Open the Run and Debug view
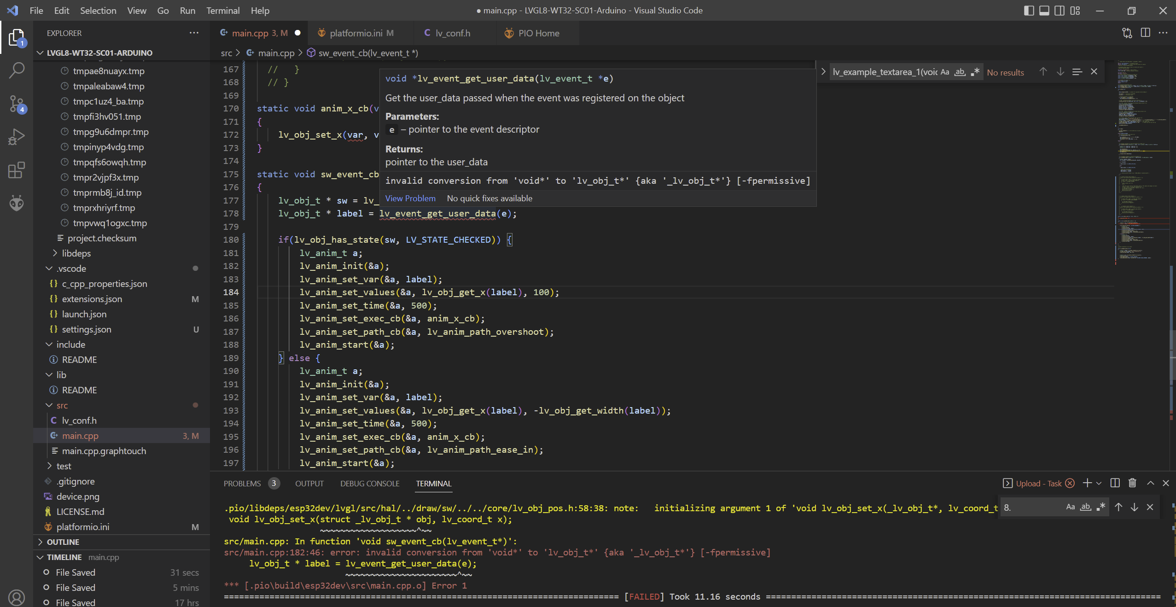Image resolution: width=1176 pixels, height=607 pixels. coord(17,136)
